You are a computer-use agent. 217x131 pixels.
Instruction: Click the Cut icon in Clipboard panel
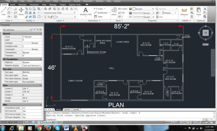point(205,9)
